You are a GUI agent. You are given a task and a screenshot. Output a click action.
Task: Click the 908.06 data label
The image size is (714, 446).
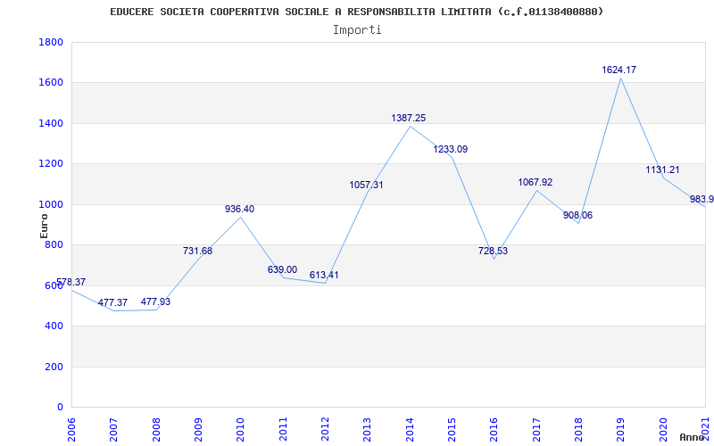pyautogui.click(x=577, y=215)
